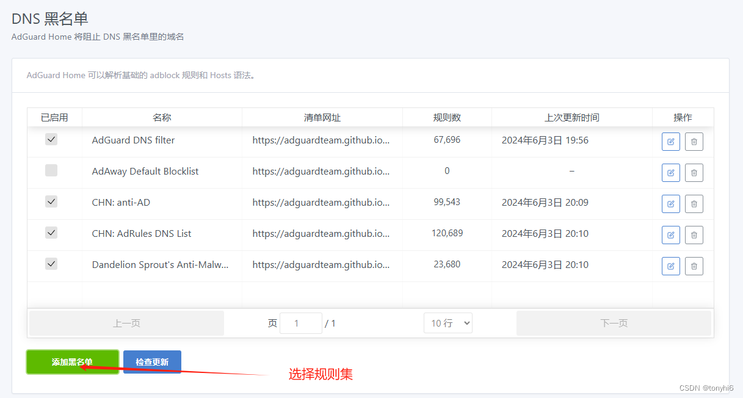
Task: Disable the AdGuard DNS filter checkbox
Action: click(x=51, y=139)
